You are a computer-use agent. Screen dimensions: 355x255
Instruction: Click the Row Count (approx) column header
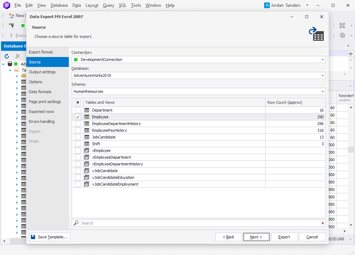click(295, 102)
